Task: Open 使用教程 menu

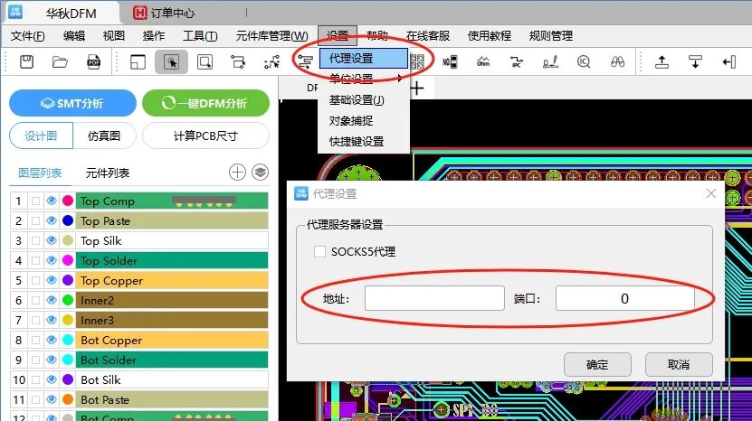Action: pos(490,36)
